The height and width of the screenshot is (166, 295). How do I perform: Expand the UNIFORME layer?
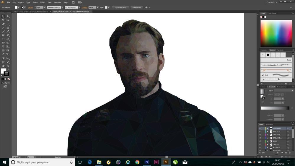pos(267,128)
